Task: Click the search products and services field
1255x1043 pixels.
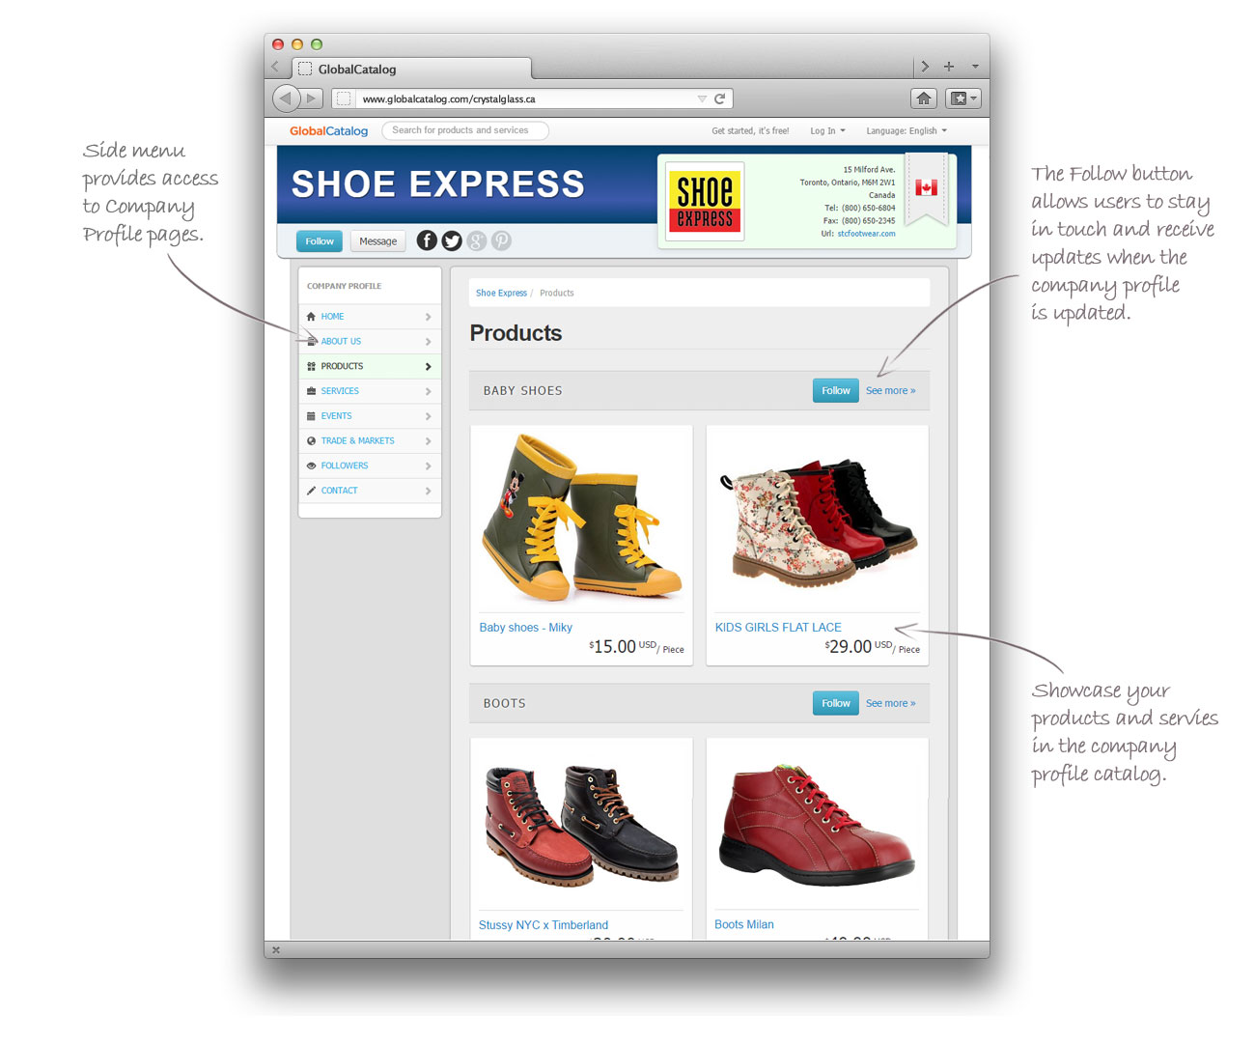Action: (x=465, y=130)
